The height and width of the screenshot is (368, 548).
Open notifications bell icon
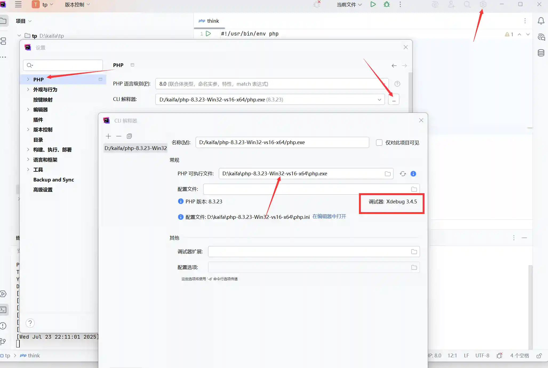click(541, 21)
